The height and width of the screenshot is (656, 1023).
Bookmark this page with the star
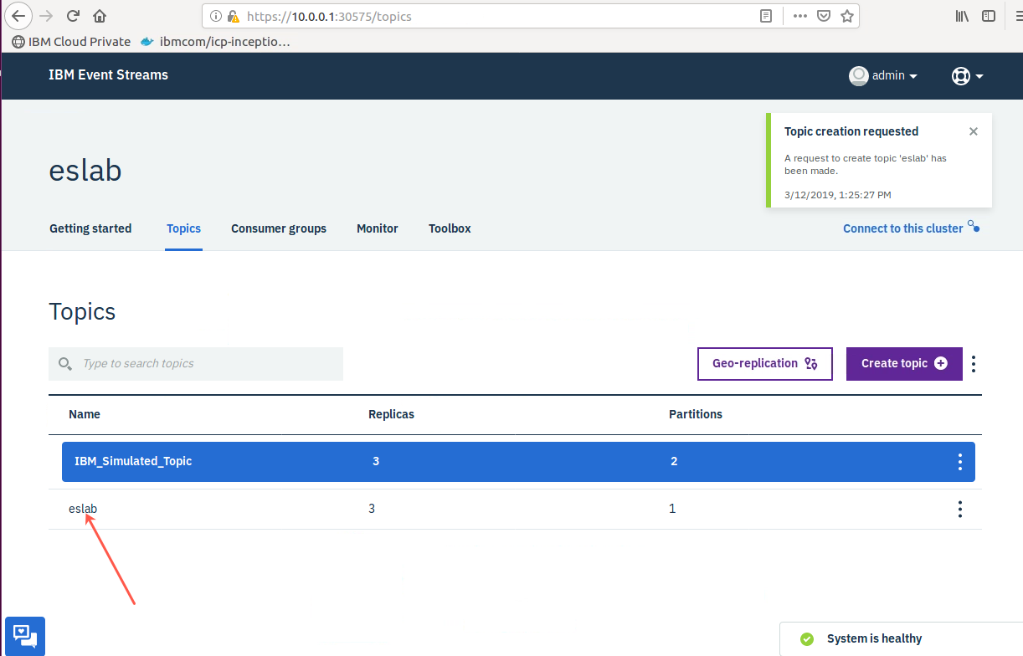[x=846, y=16]
